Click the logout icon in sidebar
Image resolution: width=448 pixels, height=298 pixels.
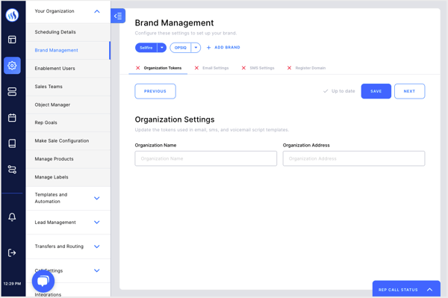click(x=12, y=253)
